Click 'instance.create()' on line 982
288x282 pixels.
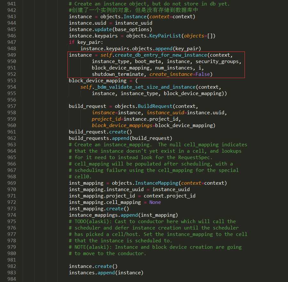93,266
